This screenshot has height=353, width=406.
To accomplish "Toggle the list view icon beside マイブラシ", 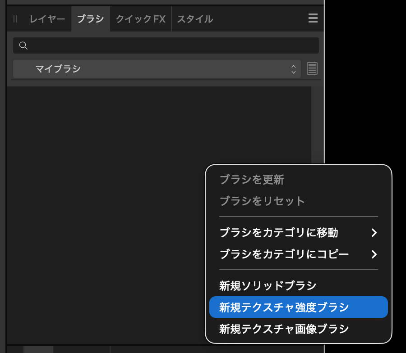I will 312,69.
